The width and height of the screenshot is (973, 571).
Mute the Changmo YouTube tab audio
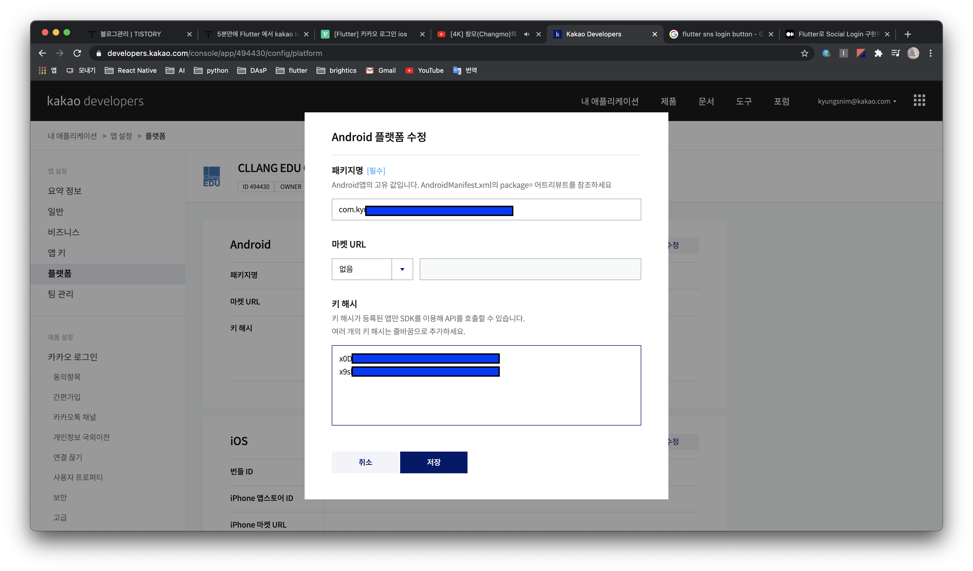(526, 34)
